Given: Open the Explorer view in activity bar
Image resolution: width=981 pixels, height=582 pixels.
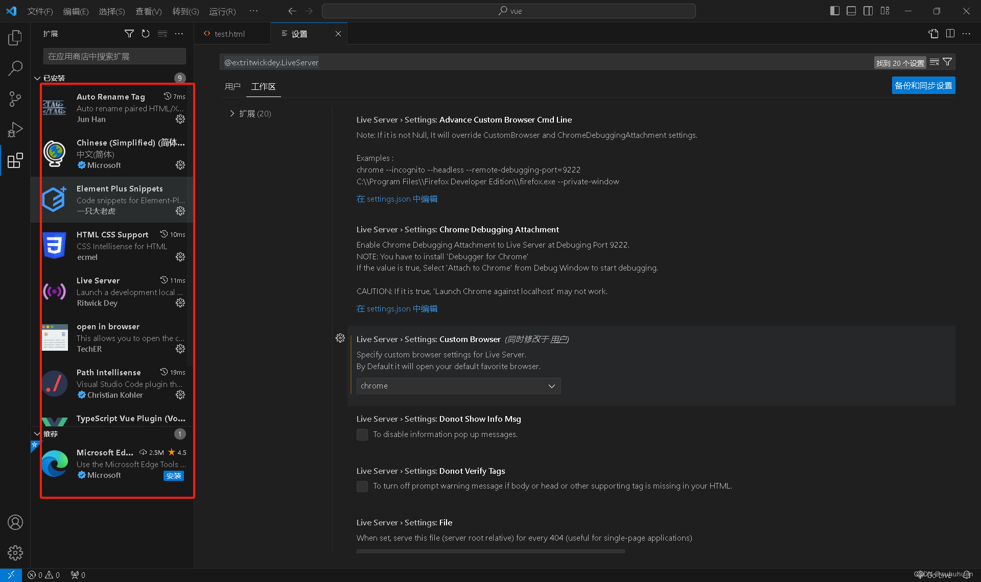Looking at the screenshot, I should [15, 37].
